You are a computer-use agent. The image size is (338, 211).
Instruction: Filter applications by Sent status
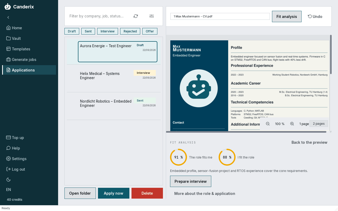tap(88, 31)
